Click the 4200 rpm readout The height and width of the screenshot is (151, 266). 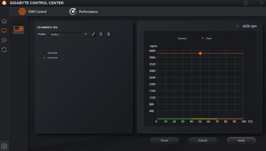(x=249, y=26)
